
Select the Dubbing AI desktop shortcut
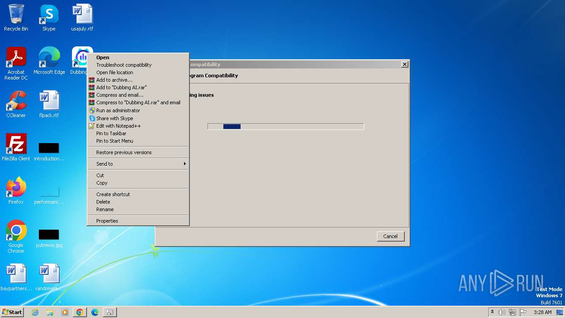(79, 61)
